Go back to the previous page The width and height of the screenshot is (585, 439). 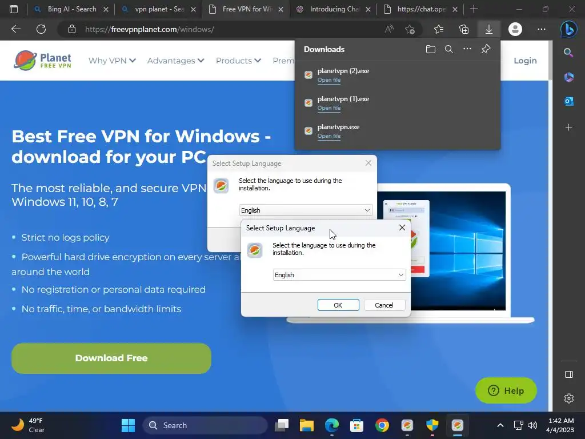[15, 29]
